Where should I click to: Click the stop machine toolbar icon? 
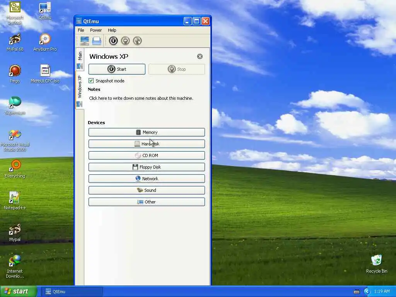click(125, 41)
